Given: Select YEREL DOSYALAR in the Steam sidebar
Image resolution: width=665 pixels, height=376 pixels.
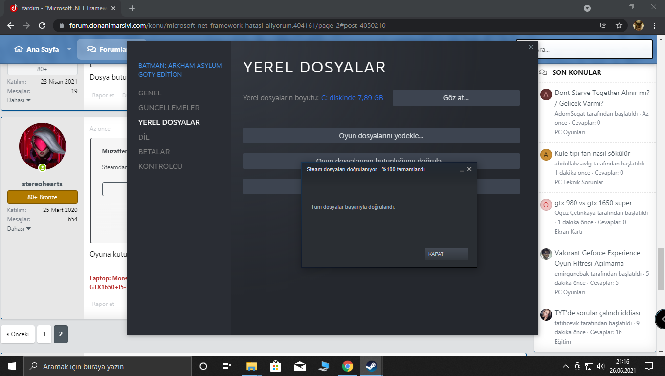Looking at the screenshot, I should tap(169, 122).
